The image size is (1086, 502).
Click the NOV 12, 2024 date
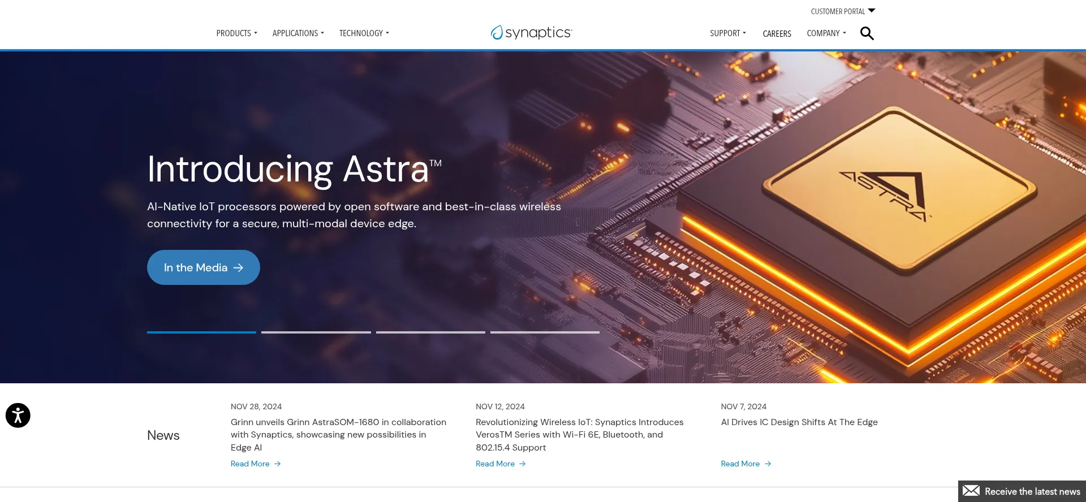500,406
